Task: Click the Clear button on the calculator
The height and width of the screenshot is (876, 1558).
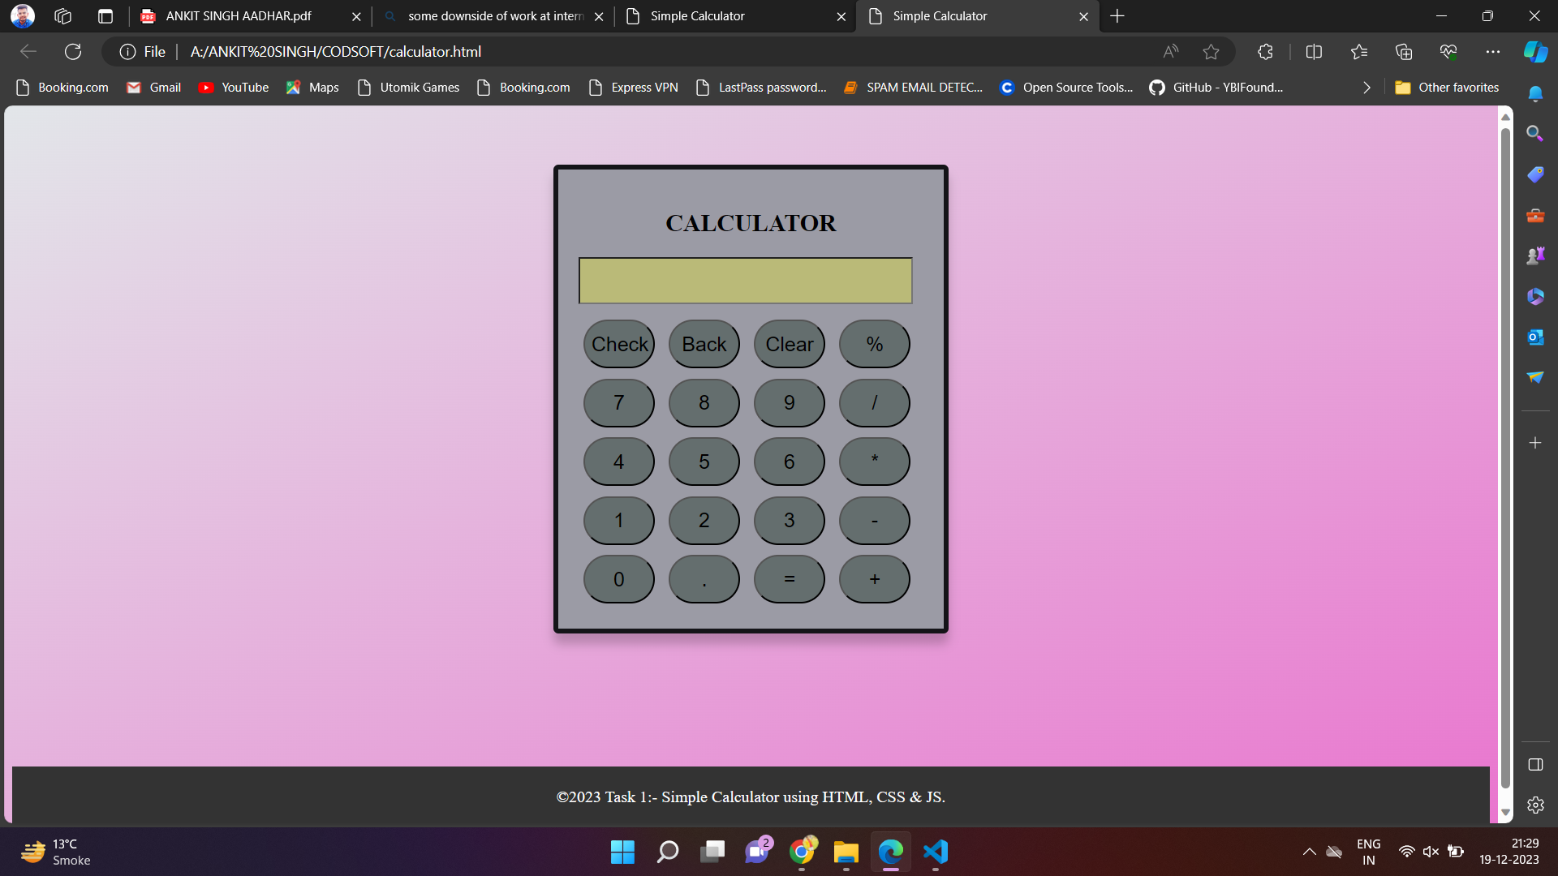Action: pos(789,343)
